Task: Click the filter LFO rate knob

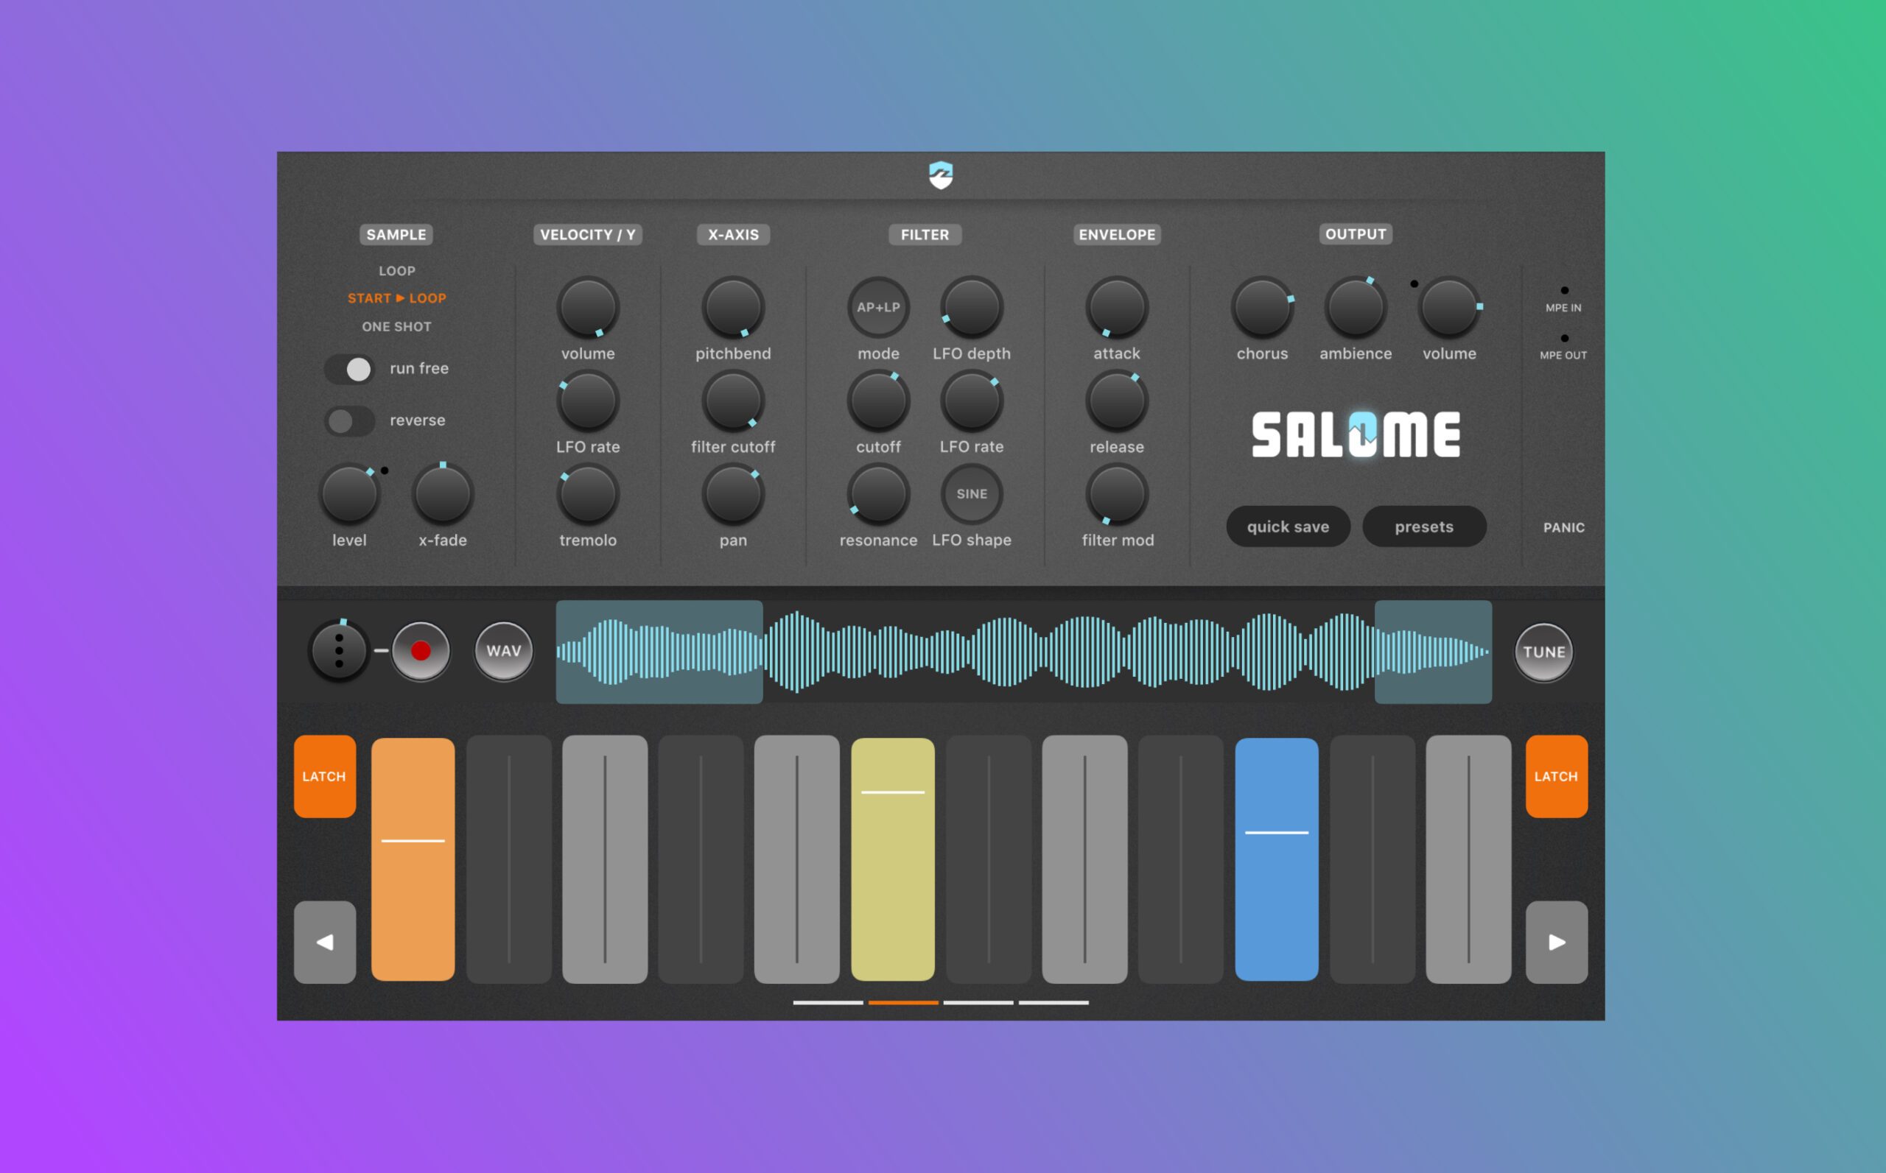Action: click(972, 401)
